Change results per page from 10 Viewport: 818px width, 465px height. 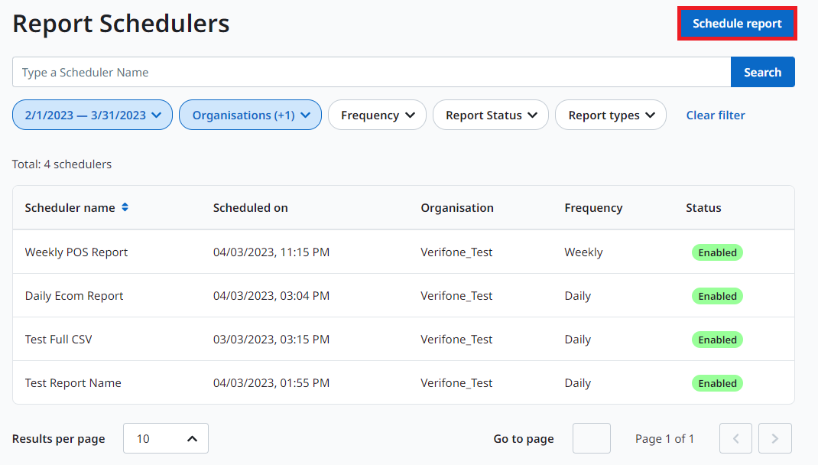(165, 438)
